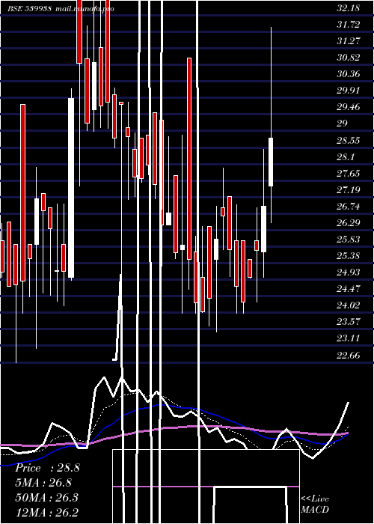The image size is (374, 524).
Task: Click the last white candlestick body
Action: point(271,162)
